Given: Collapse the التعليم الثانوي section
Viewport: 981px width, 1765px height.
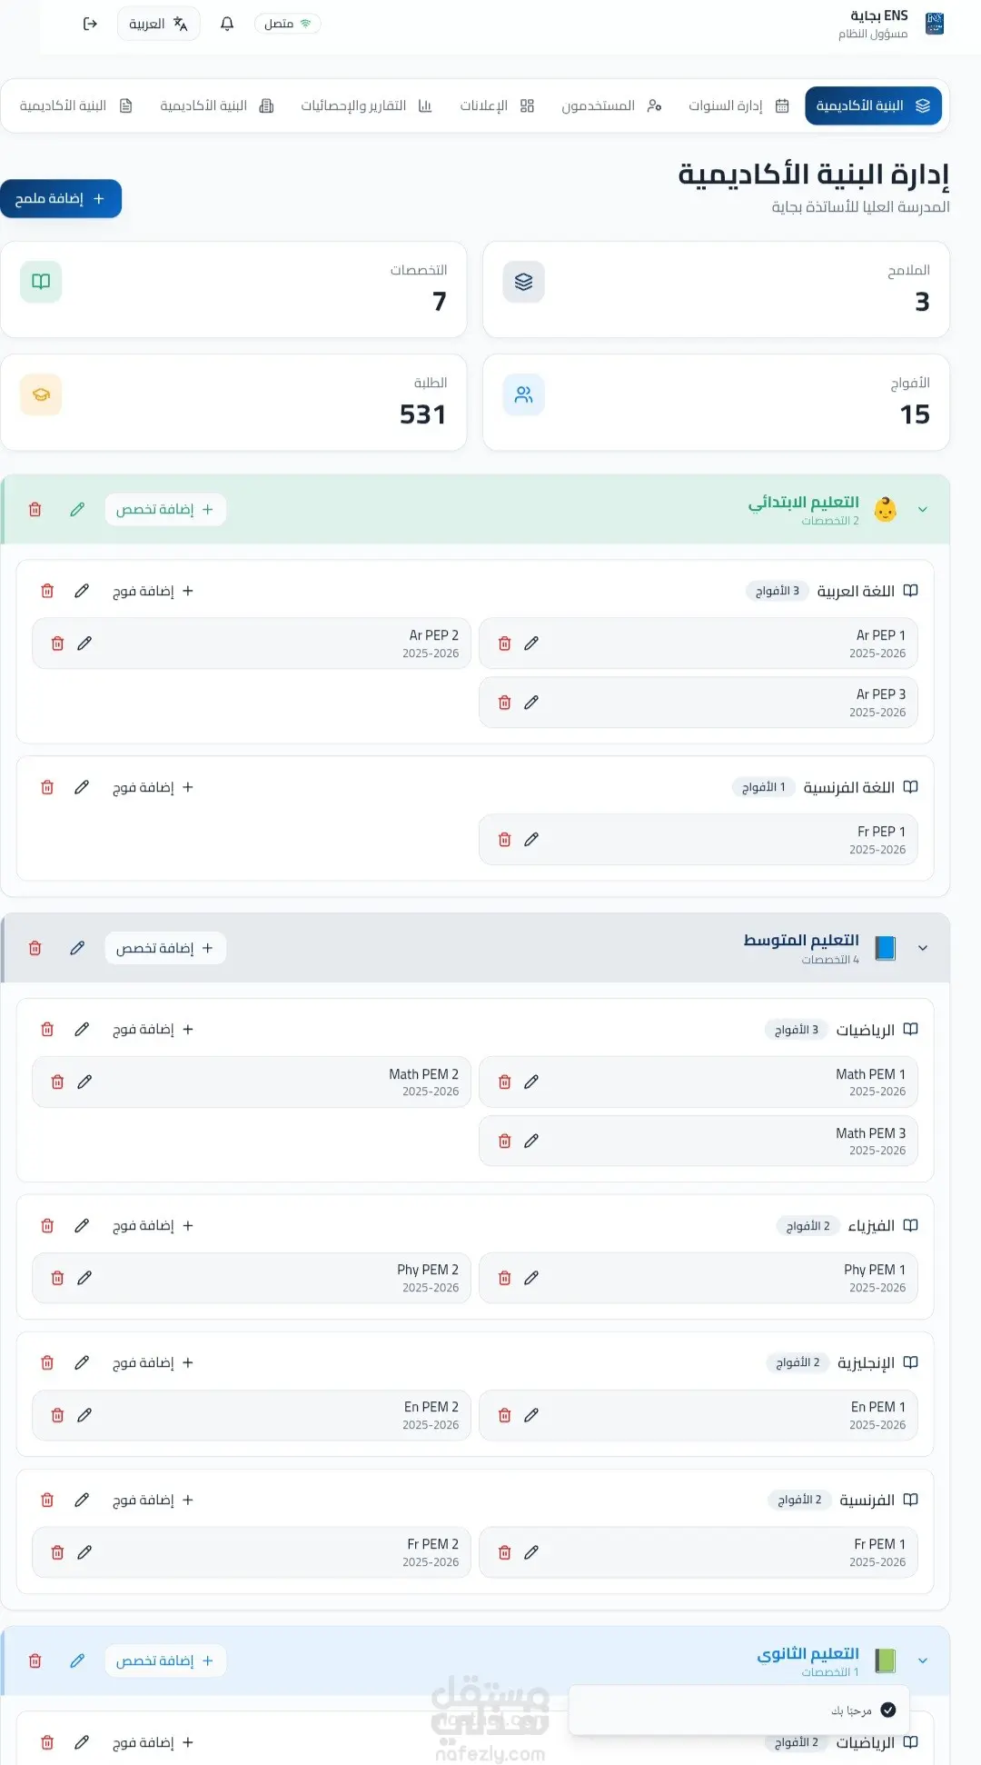Looking at the screenshot, I should click(x=923, y=1660).
